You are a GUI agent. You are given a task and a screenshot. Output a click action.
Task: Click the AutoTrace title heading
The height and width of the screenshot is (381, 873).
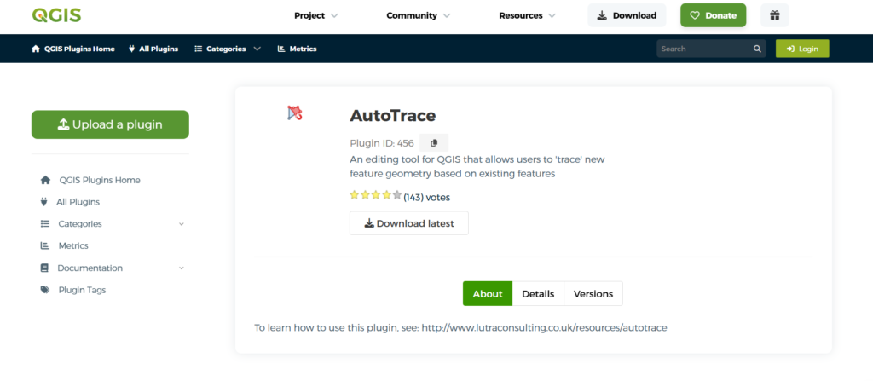point(392,115)
